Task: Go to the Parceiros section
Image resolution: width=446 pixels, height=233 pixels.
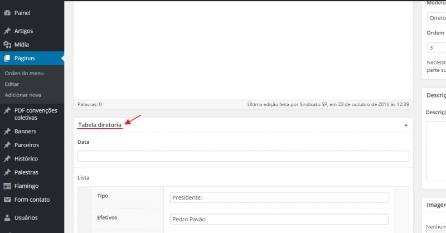Action: pos(27,145)
